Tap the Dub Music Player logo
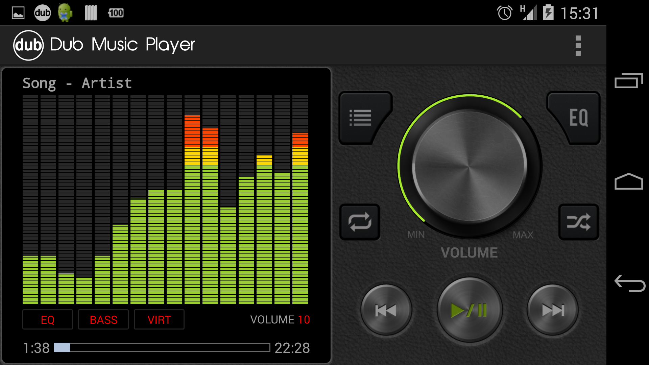 [29, 44]
